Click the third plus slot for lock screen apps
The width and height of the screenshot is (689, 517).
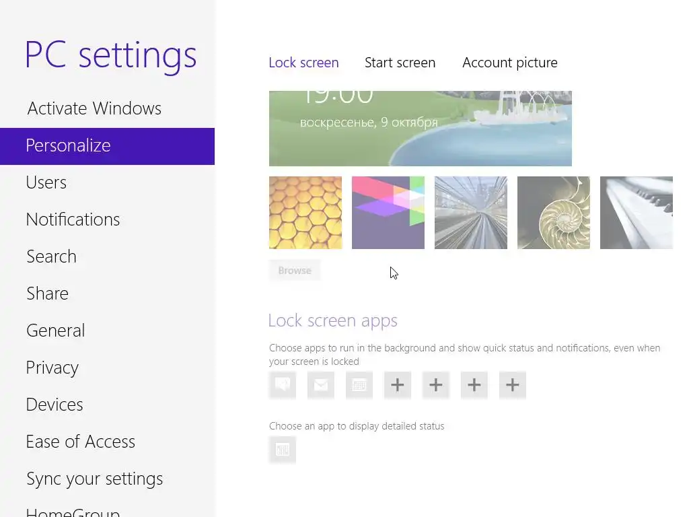pos(474,385)
